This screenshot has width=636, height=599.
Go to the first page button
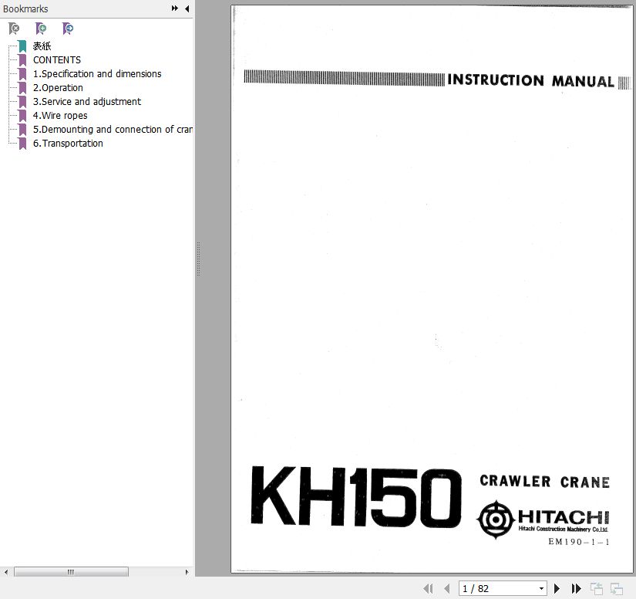pos(428,588)
